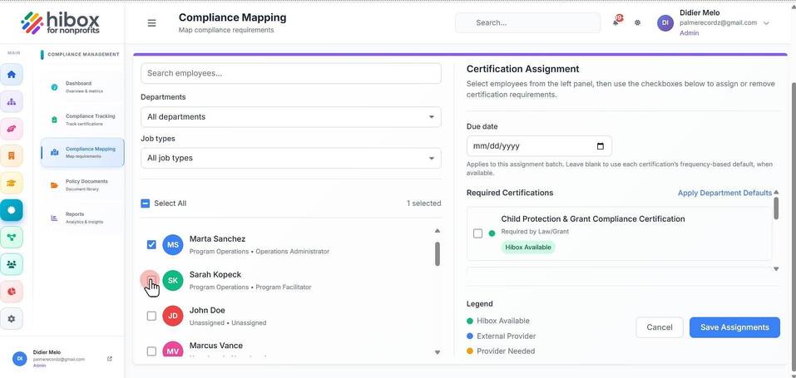Focus the header Search field
796x378 pixels.
(x=528, y=22)
